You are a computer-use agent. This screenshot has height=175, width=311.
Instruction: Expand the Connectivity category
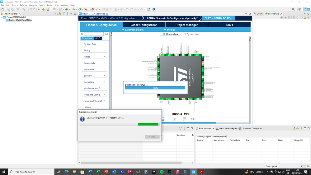pos(94,63)
